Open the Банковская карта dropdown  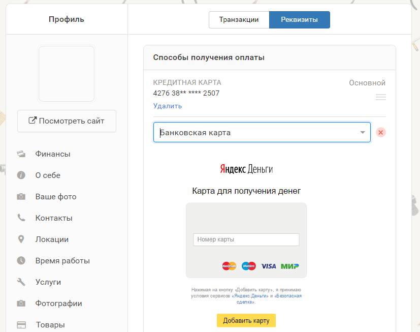[262, 132]
